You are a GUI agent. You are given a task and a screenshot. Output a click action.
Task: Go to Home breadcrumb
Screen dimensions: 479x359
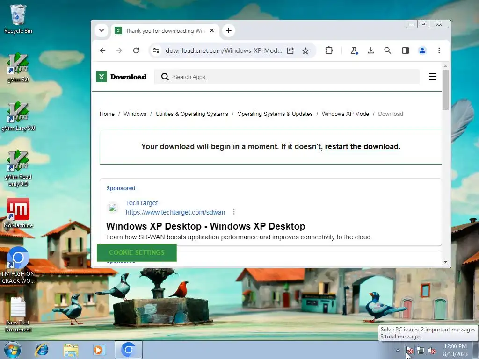(107, 114)
